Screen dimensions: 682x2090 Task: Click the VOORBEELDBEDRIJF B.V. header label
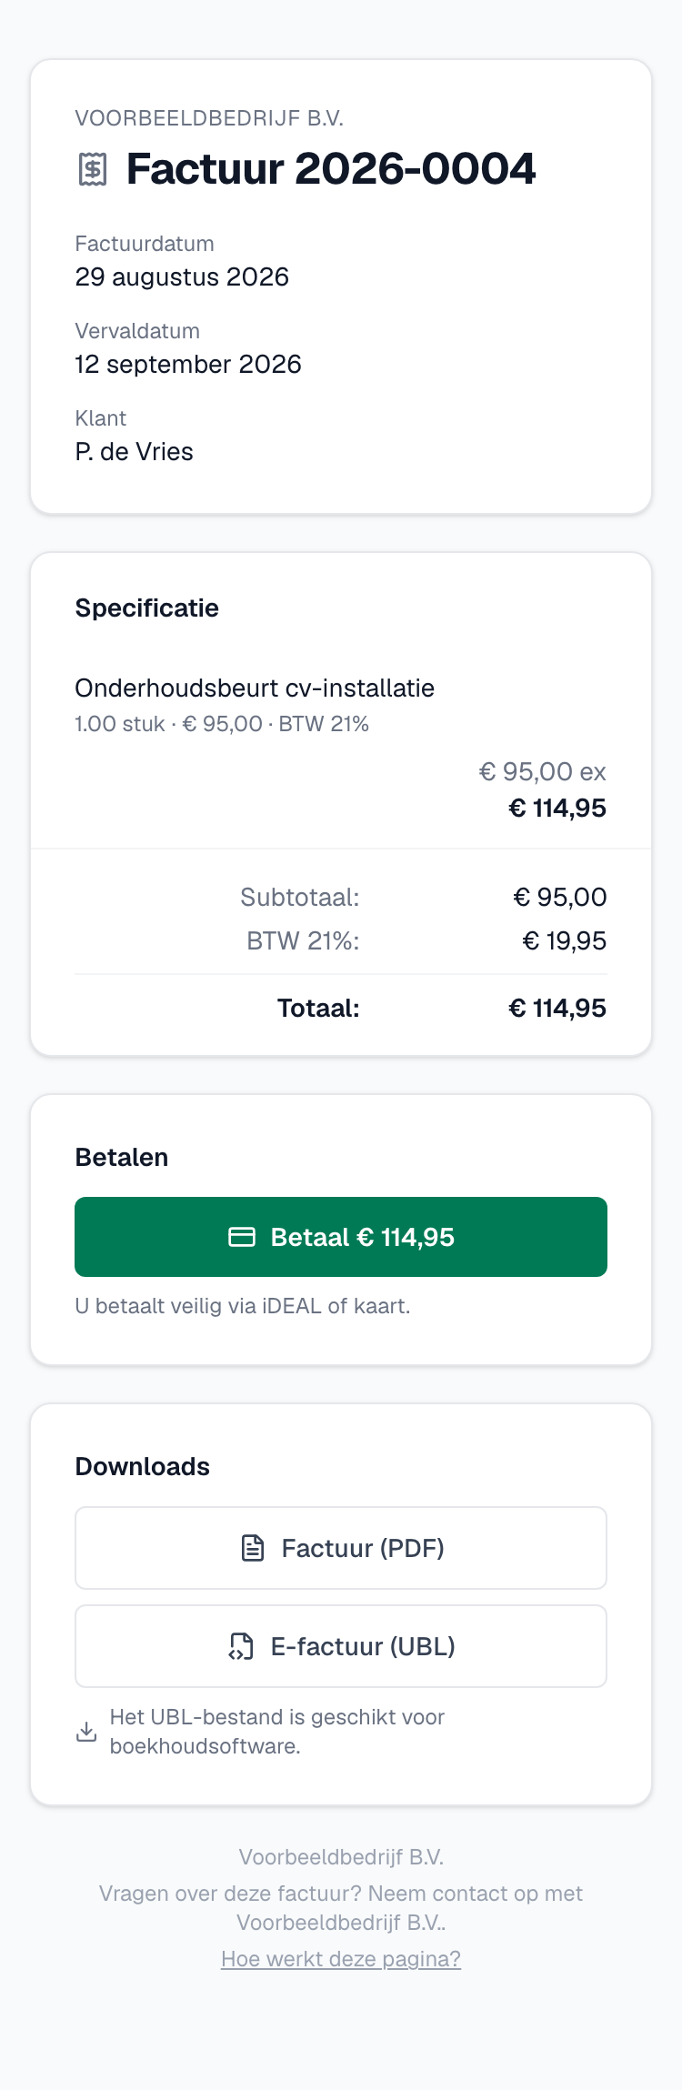click(209, 118)
